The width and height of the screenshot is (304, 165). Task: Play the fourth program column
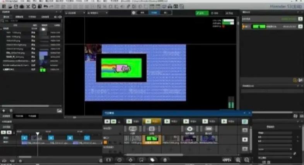tap(186, 121)
